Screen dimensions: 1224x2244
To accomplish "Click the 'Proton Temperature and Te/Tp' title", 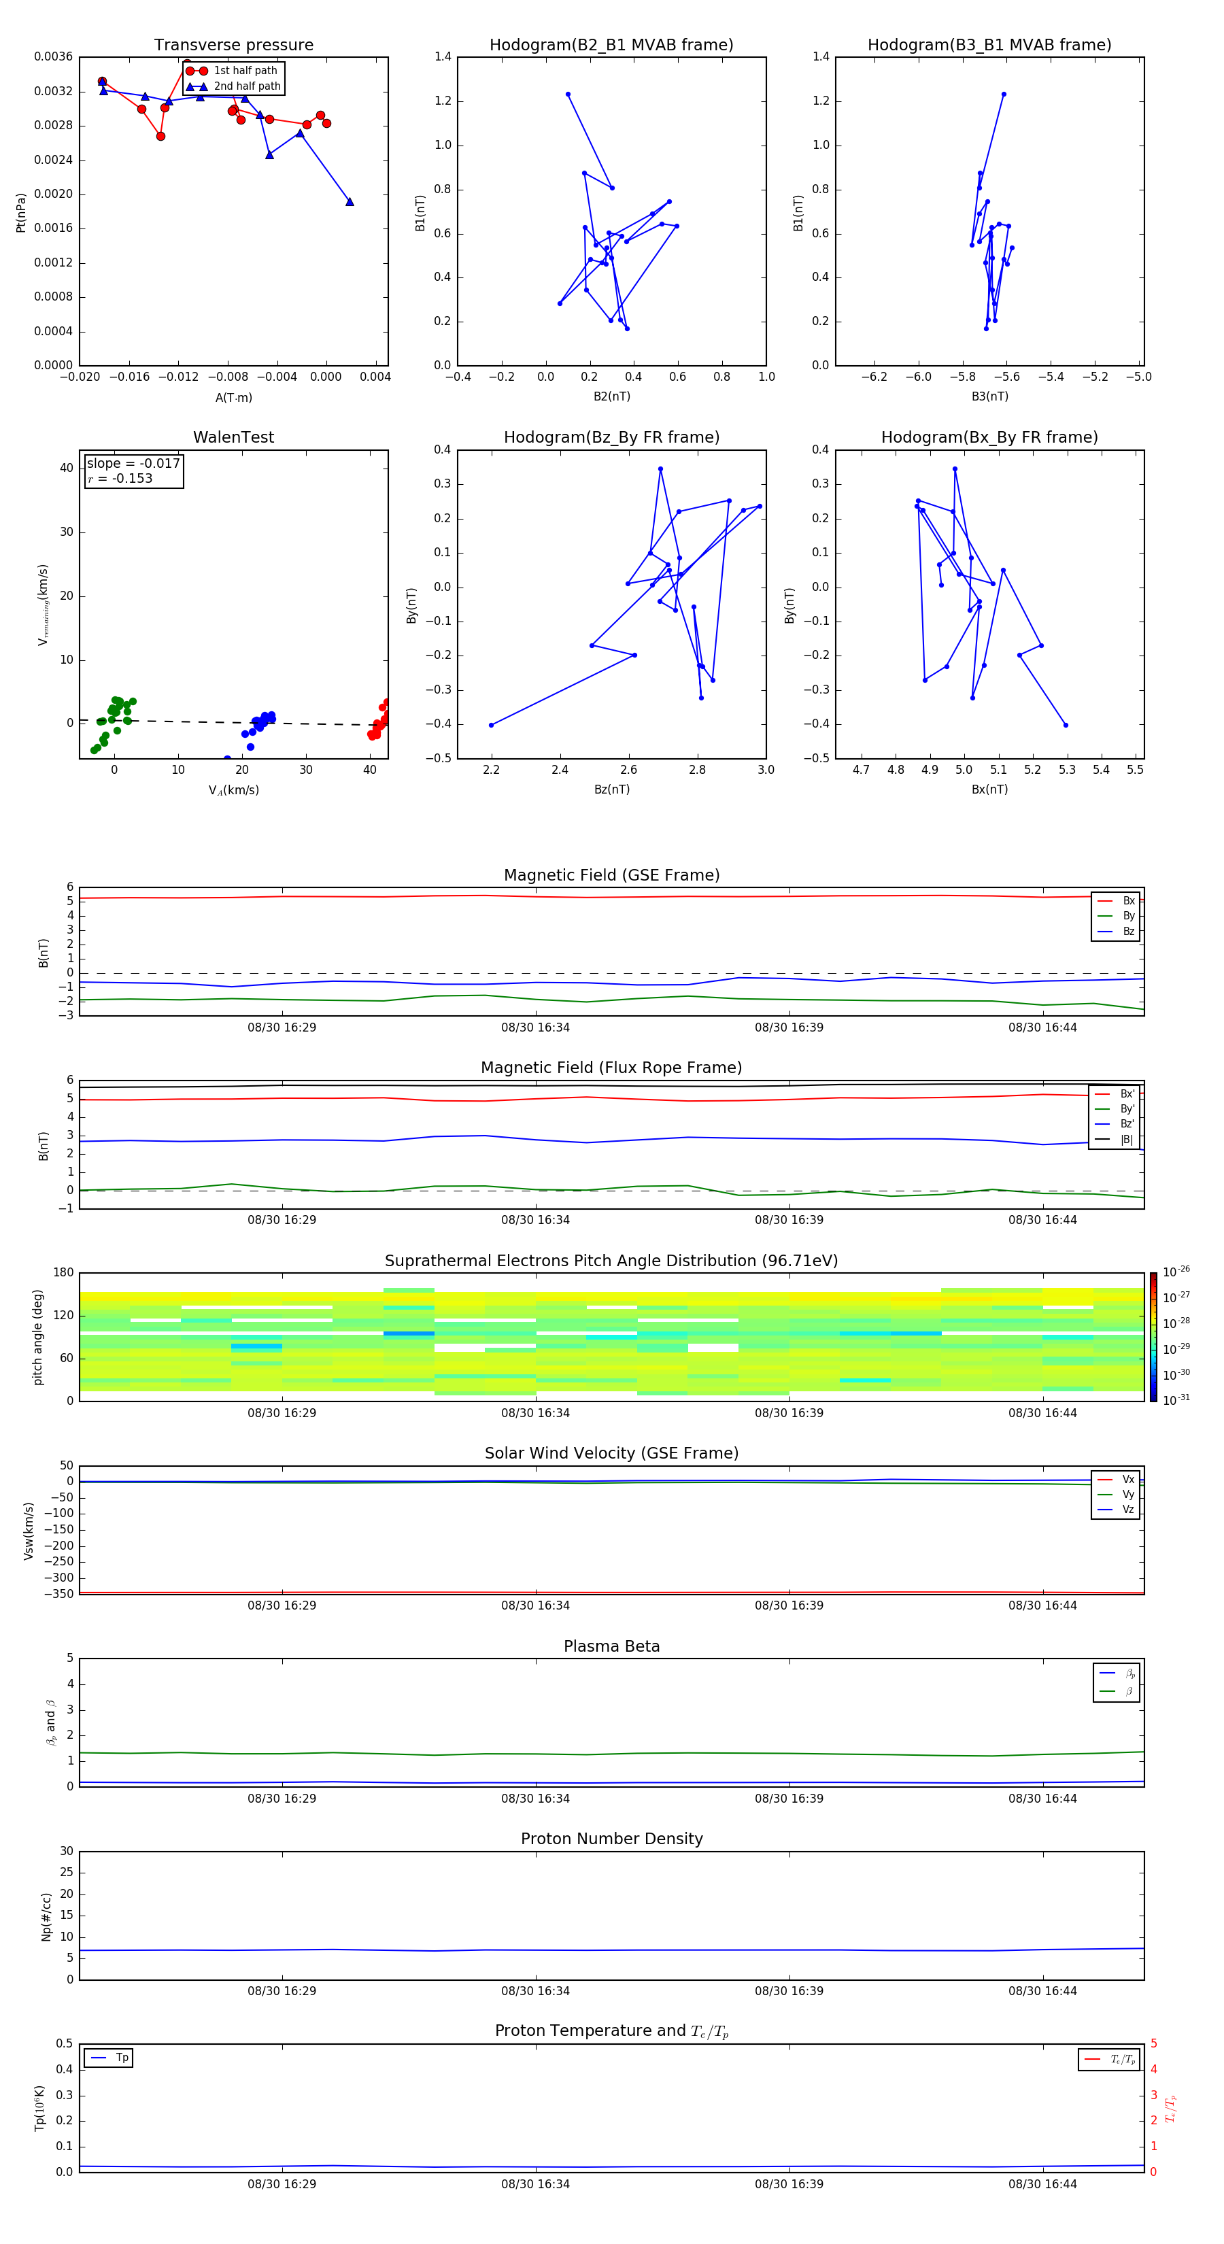I will click(611, 2031).
